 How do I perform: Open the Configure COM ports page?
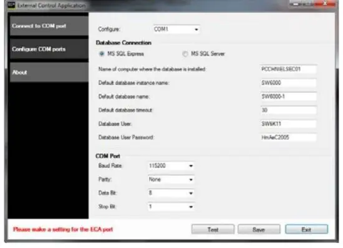click(x=49, y=49)
